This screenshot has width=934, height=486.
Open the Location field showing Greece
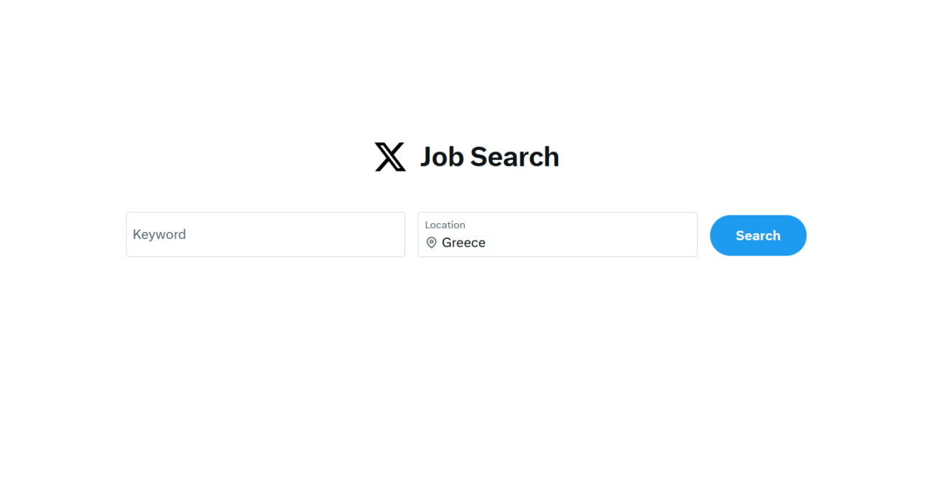(x=558, y=234)
